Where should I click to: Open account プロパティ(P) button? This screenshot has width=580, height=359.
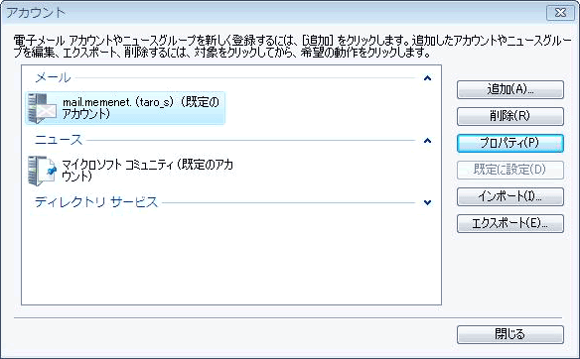point(510,143)
